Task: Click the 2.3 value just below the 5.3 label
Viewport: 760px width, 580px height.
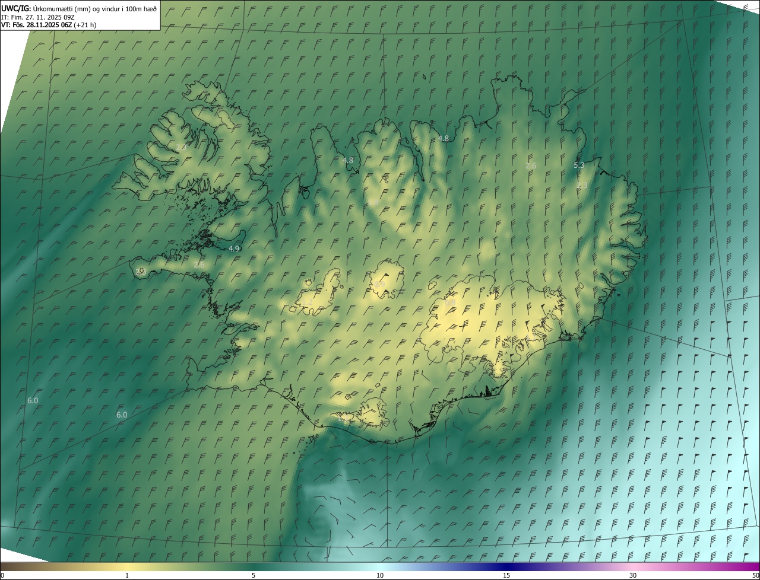Action: [582, 186]
